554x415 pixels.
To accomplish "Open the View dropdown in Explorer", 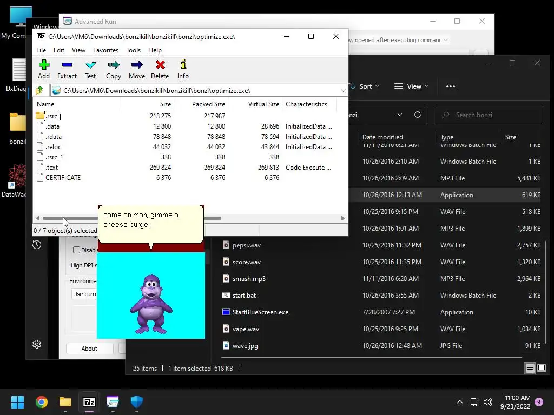I will pyautogui.click(x=411, y=86).
